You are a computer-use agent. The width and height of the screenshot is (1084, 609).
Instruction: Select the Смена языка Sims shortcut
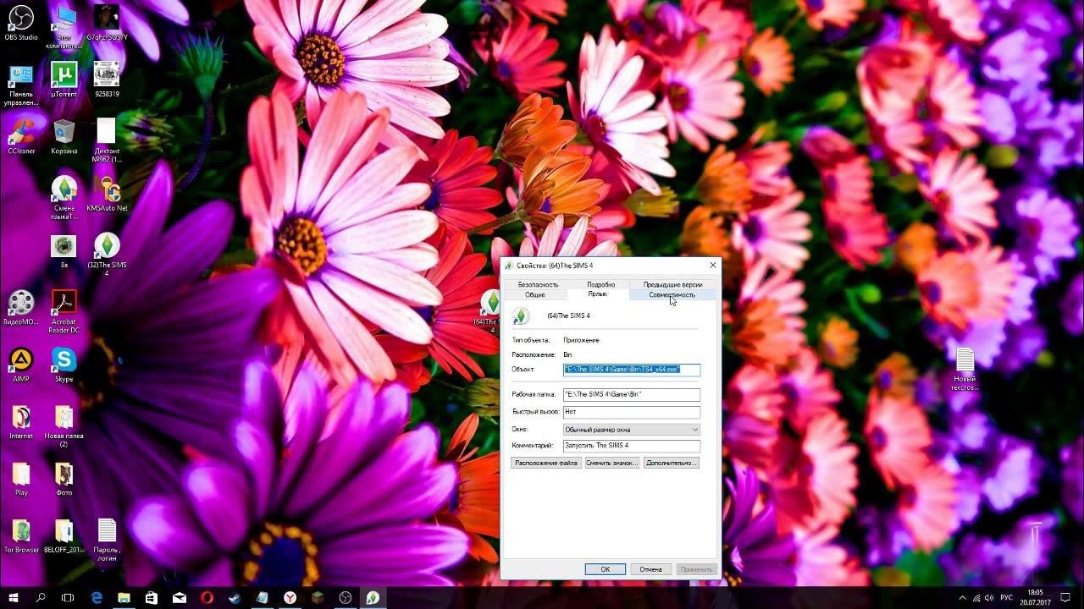[x=64, y=197]
